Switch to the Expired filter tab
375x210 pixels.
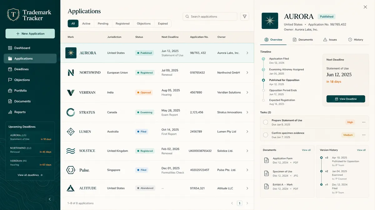click(x=163, y=24)
